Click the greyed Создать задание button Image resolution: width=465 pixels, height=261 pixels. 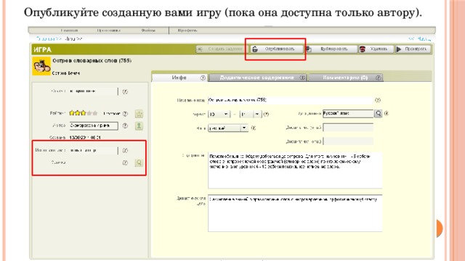pos(222,49)
